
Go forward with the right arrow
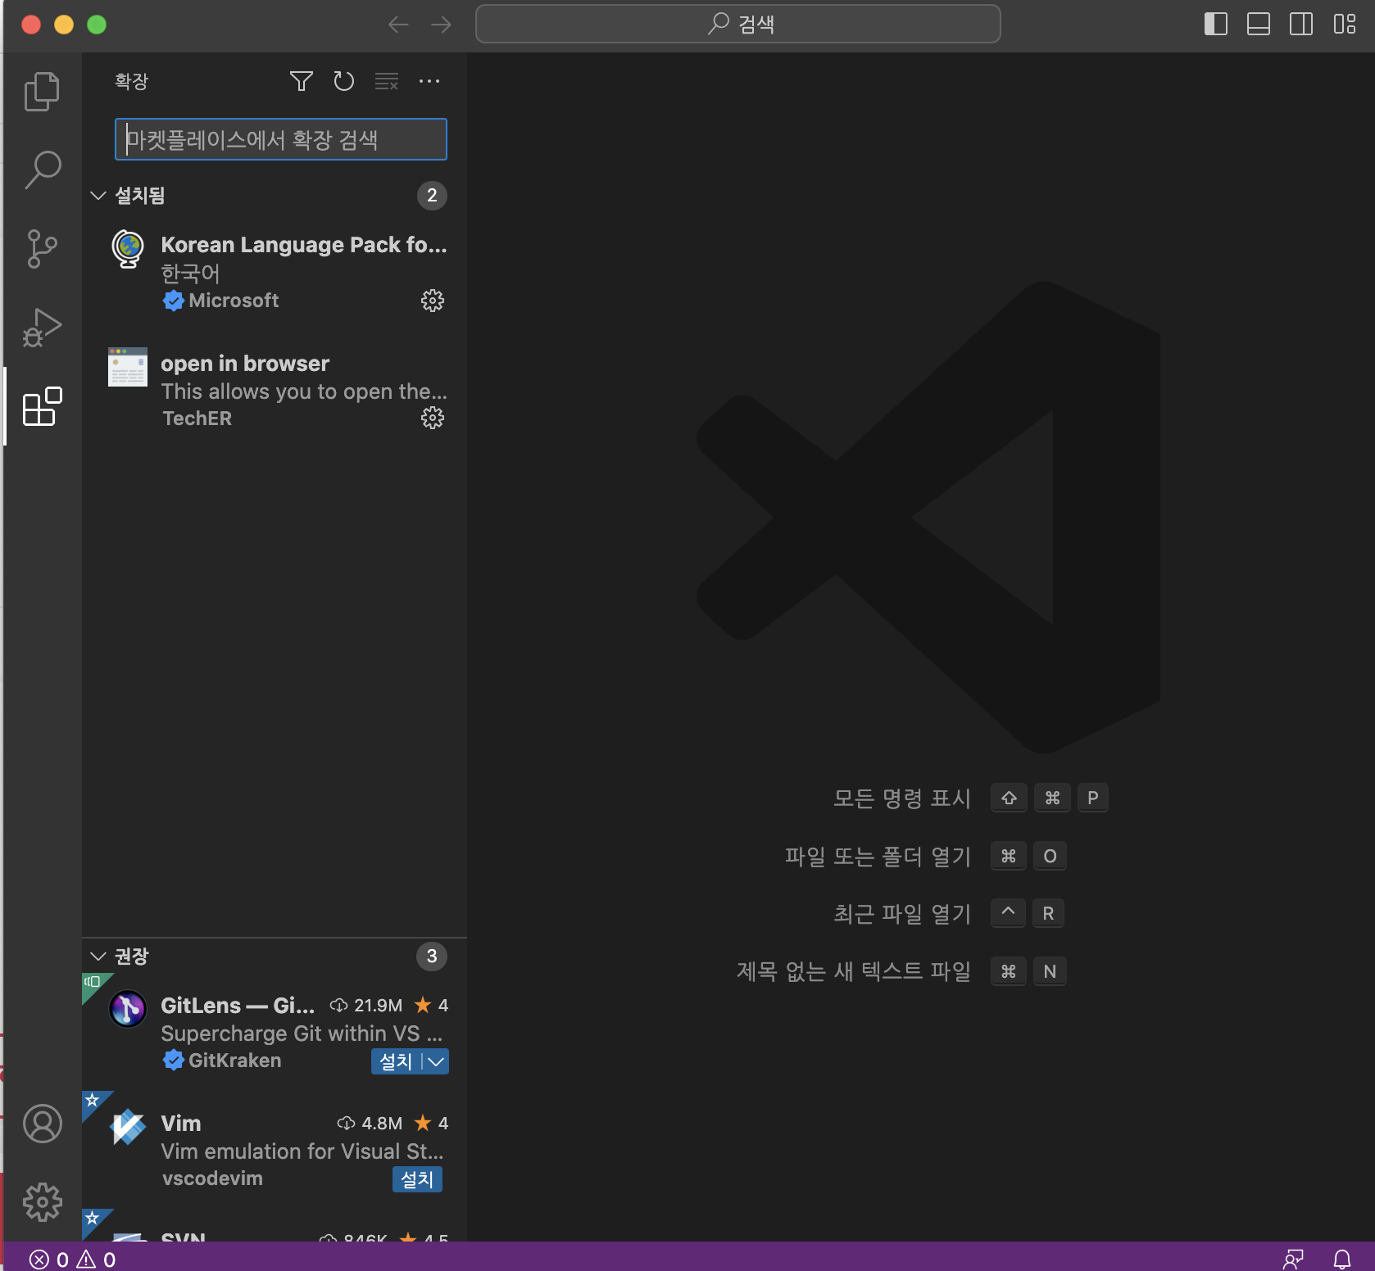coord(441,25)
